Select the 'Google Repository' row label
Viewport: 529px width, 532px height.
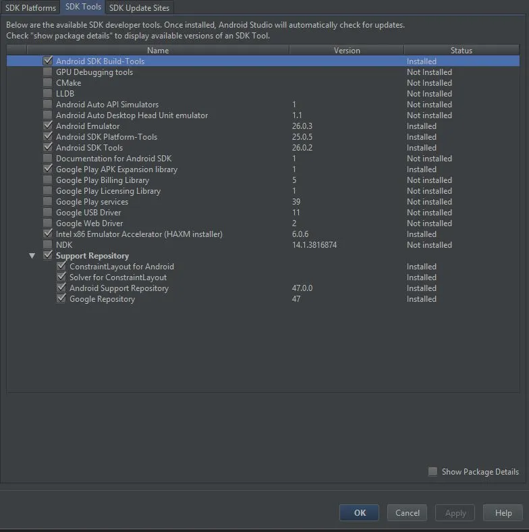pyautogui.click(x=102, y=299)
